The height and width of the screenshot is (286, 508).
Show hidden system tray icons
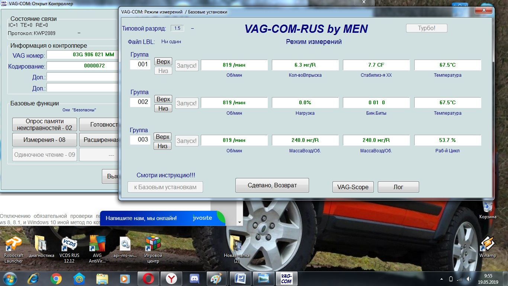[x=441, y=279]
